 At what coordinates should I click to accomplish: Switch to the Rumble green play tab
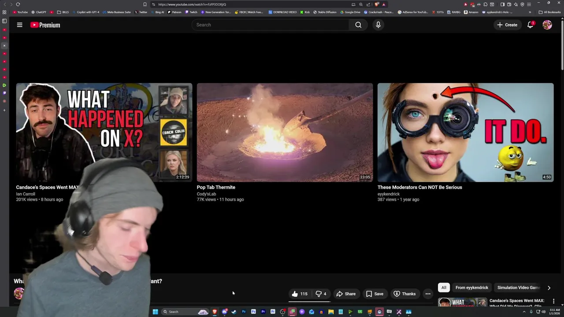click(4, 85)
